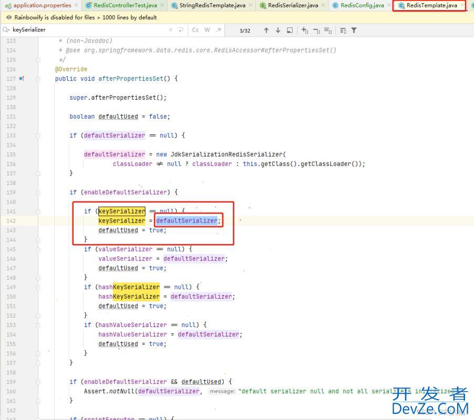
Task: Click the selected defaultSerializer on line 142
Action: 187,220
